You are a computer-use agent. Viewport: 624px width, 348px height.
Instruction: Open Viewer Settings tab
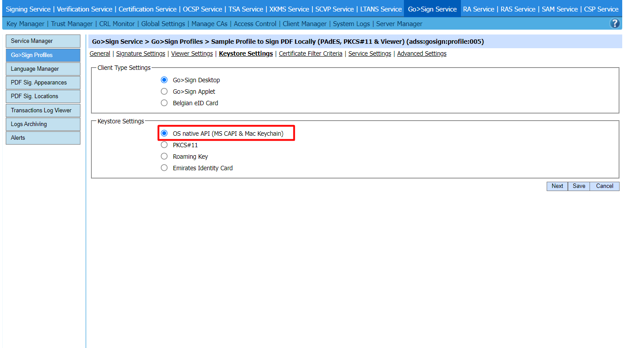point(192,54)
